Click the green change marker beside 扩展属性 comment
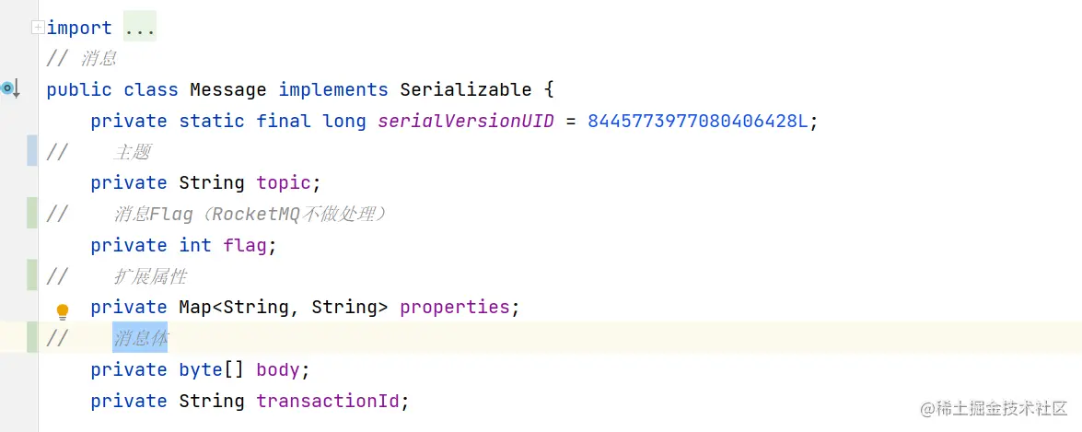 point(31,275)
